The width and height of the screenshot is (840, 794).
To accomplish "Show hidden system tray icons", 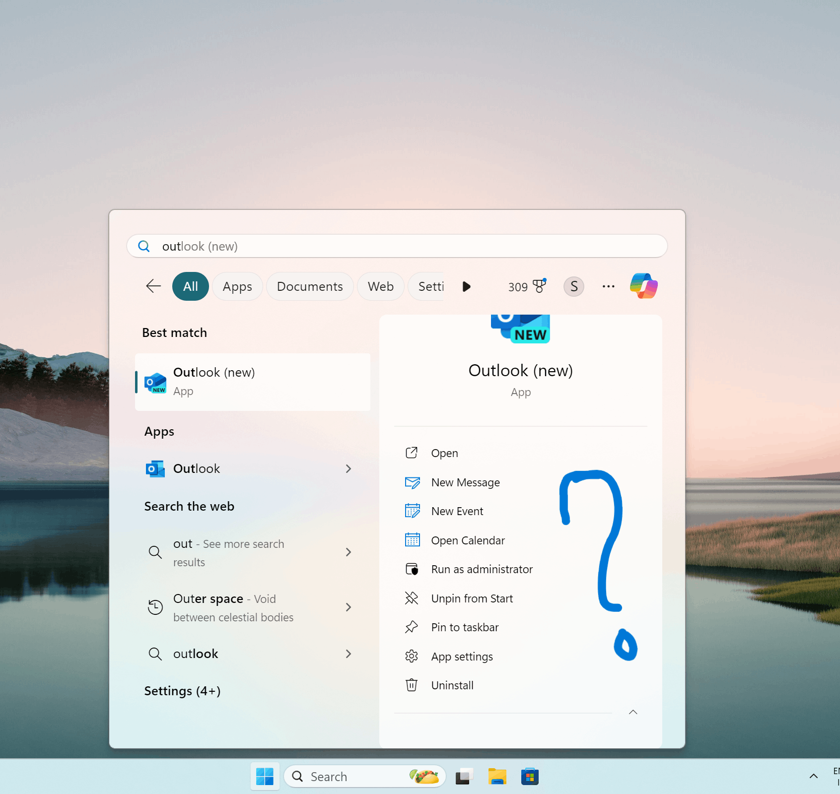I will (x=813, y=776).
